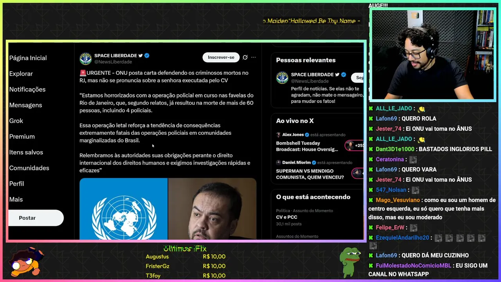Click SPACE LIBERDADE name in post header
Viewport: 501px width, 282px height.
coord(115,56)
